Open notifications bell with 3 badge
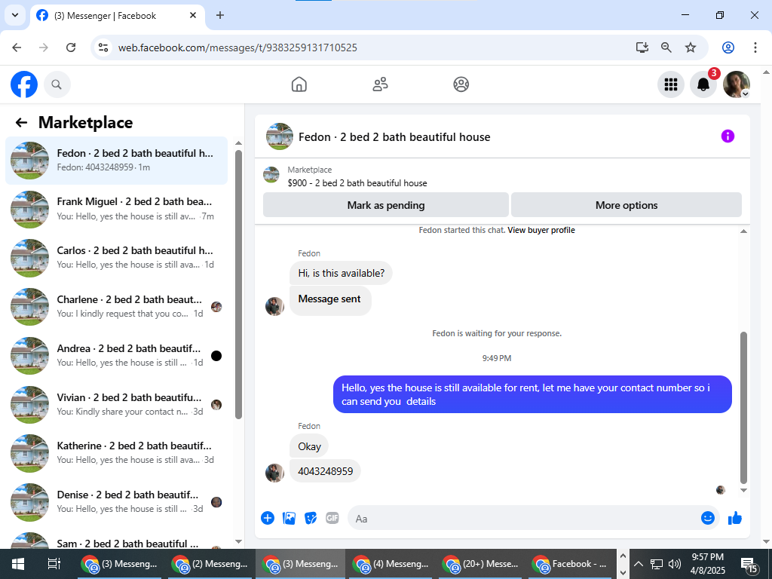 (x=703, y=84)
